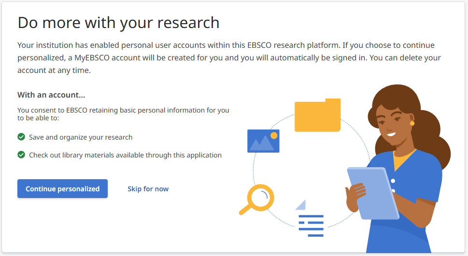Select the Save and organize your research text

coord(81,137)
